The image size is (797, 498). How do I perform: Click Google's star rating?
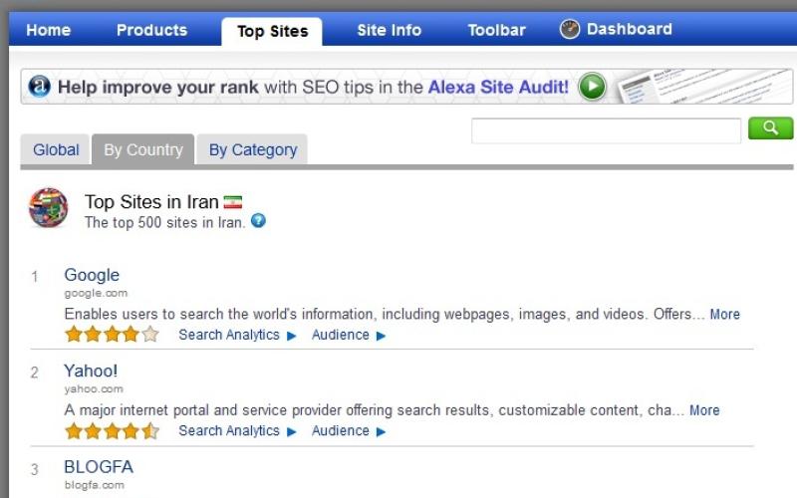coord(112,335)
